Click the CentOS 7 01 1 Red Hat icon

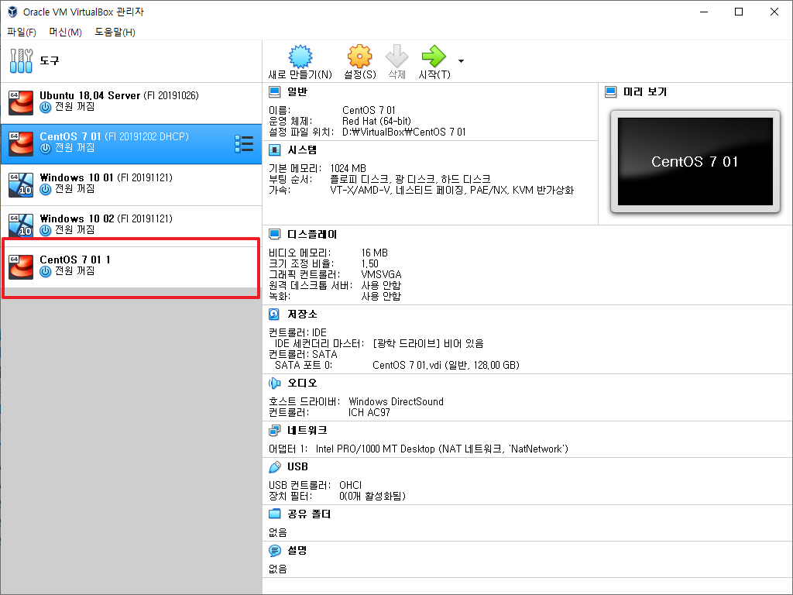[x=21, y=267]
